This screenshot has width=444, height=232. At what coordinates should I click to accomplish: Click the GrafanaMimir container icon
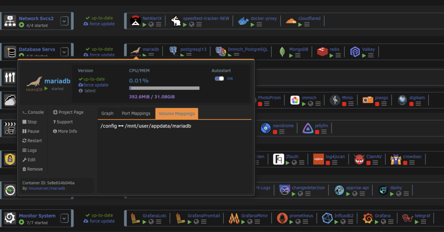[x=234, y=218]
